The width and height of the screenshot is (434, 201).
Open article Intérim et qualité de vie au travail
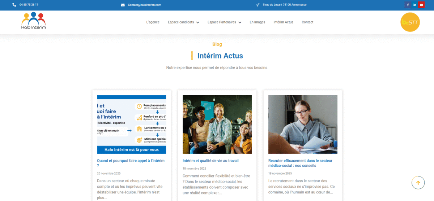[x=210, y=161]
